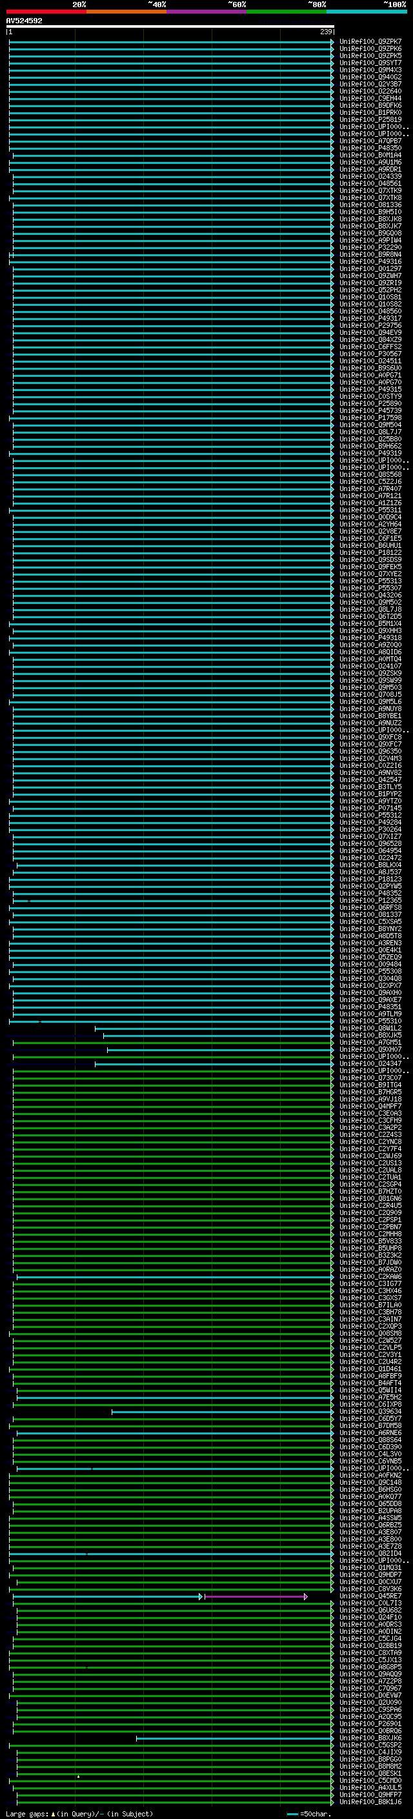Click the cyan ~100% identity legend segment
The image size is (413, 1819).
pyautogui.click(x=367, y=12)
